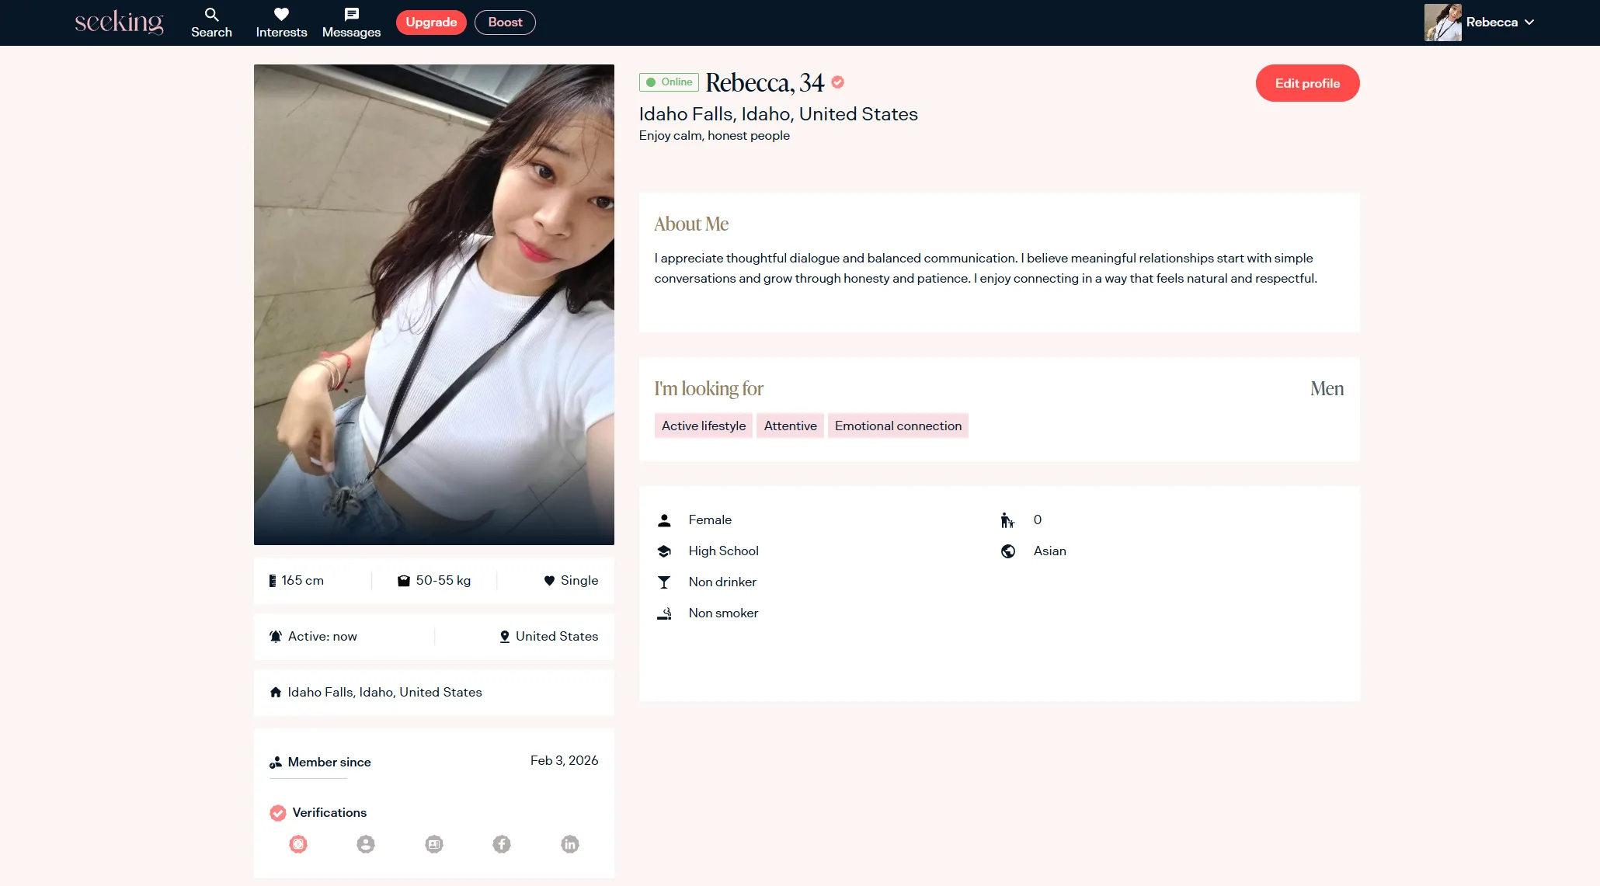This screenshot has height=886, width=1600.
Task: Click the LinkedIn verification badge
Action: [570, 844]
